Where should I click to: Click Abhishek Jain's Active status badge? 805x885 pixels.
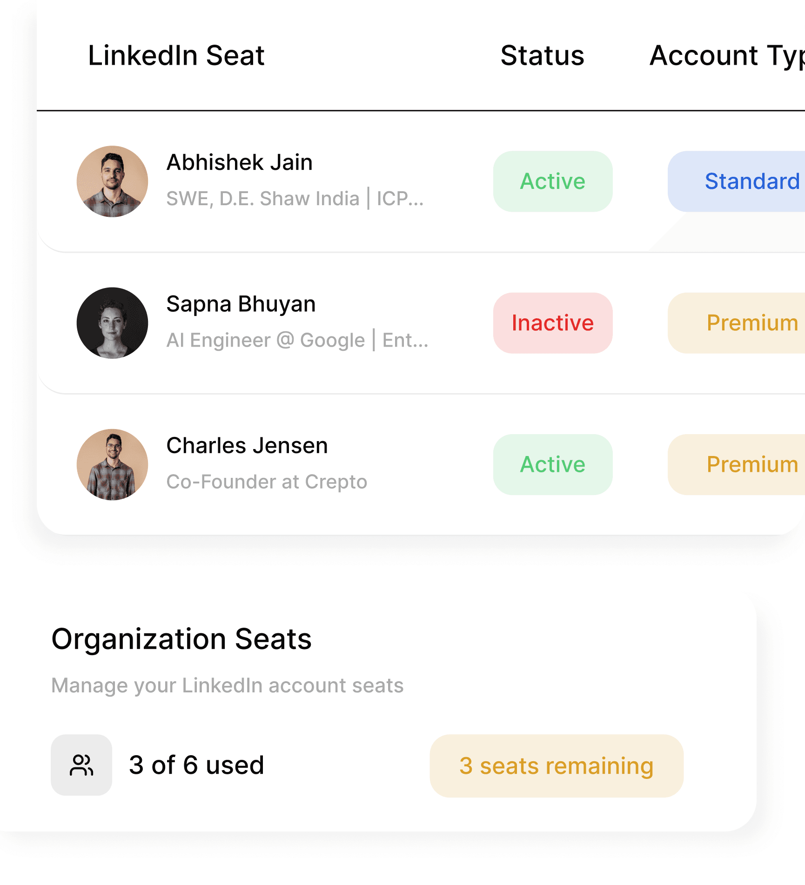click(553, 181)
